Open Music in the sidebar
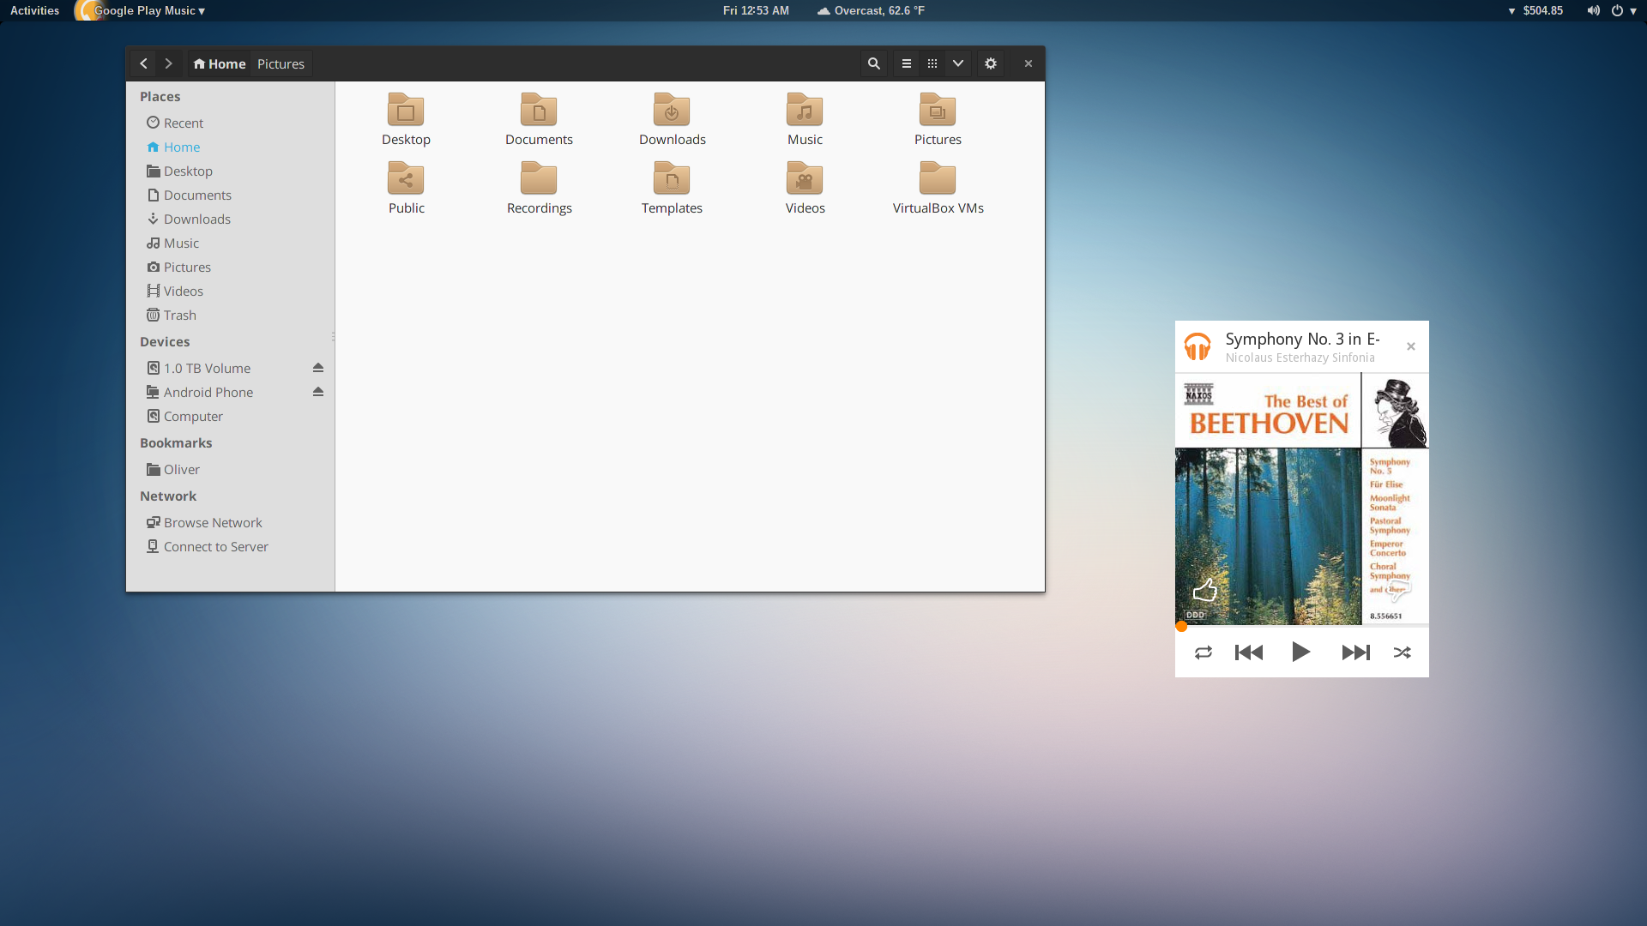The image size is (1647, 926). click(x=230, y=243)
